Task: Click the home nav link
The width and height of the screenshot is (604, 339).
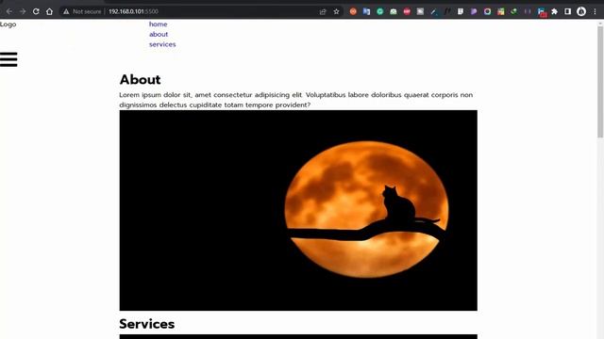Action: 158,24
